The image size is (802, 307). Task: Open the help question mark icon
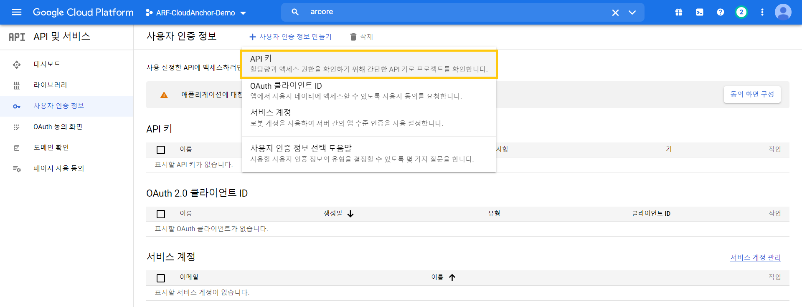(721, 12)
